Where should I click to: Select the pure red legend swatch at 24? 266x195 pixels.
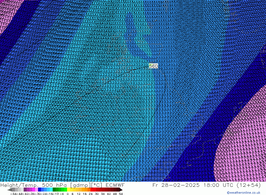point(92,190)
